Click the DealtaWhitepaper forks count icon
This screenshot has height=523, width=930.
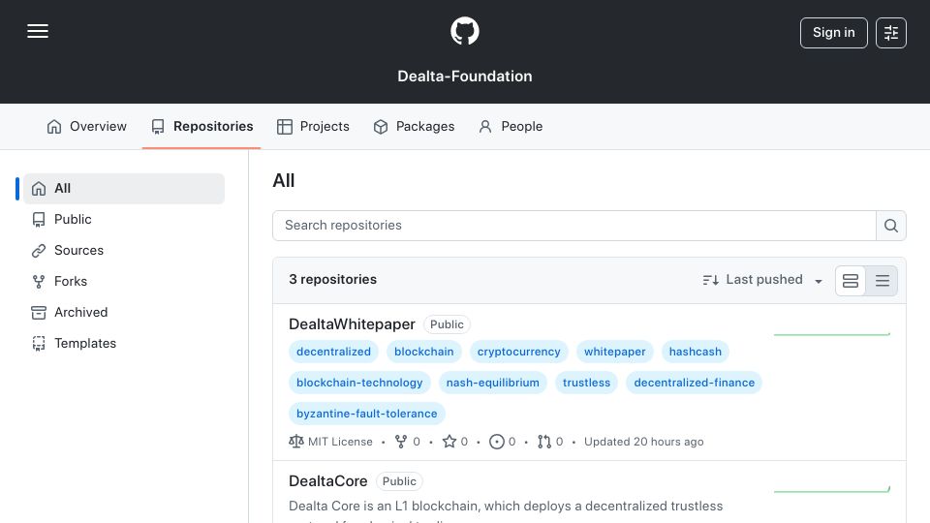pos(401,442)
